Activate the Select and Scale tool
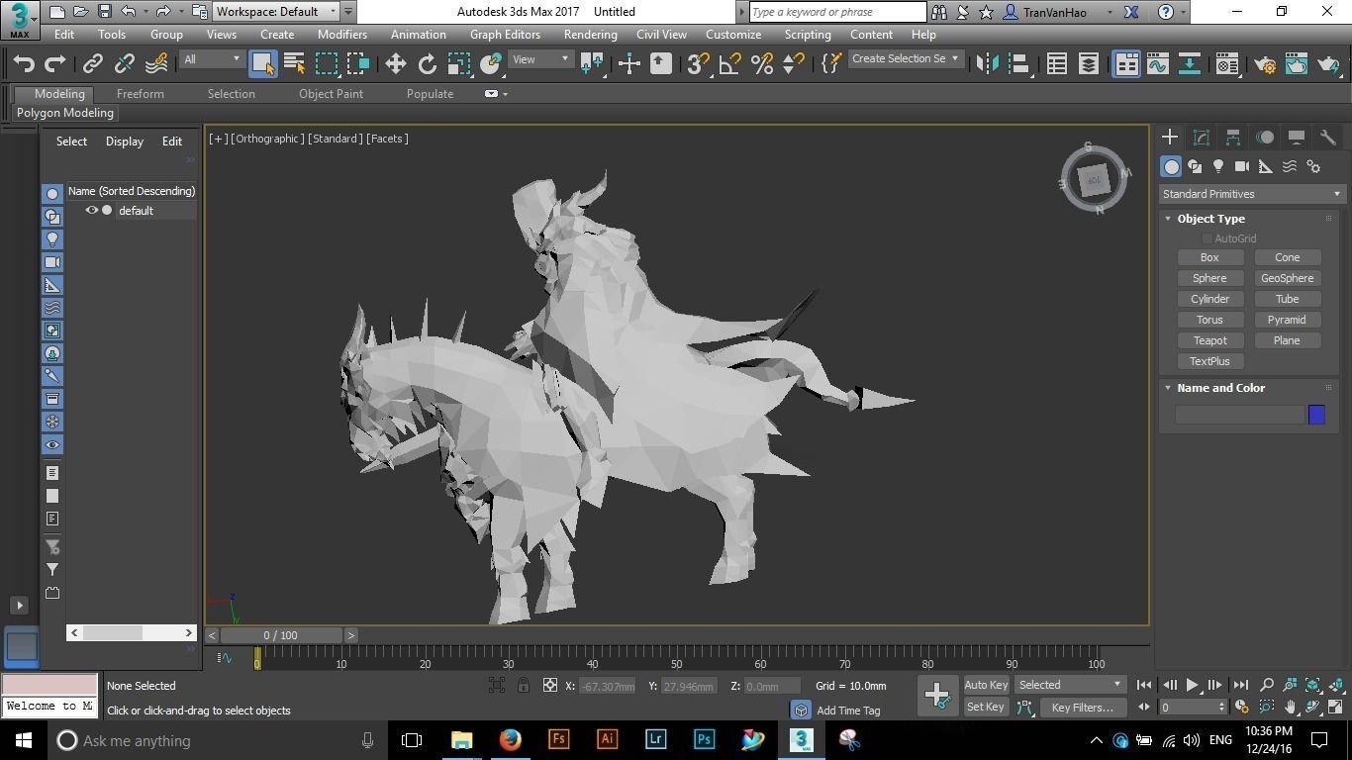Viewport: 1352px width, 760px height. (458, 63)
